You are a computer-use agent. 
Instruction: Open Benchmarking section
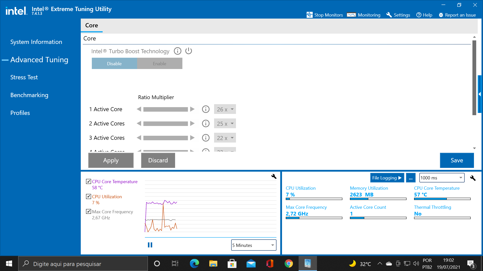point(29,95)
